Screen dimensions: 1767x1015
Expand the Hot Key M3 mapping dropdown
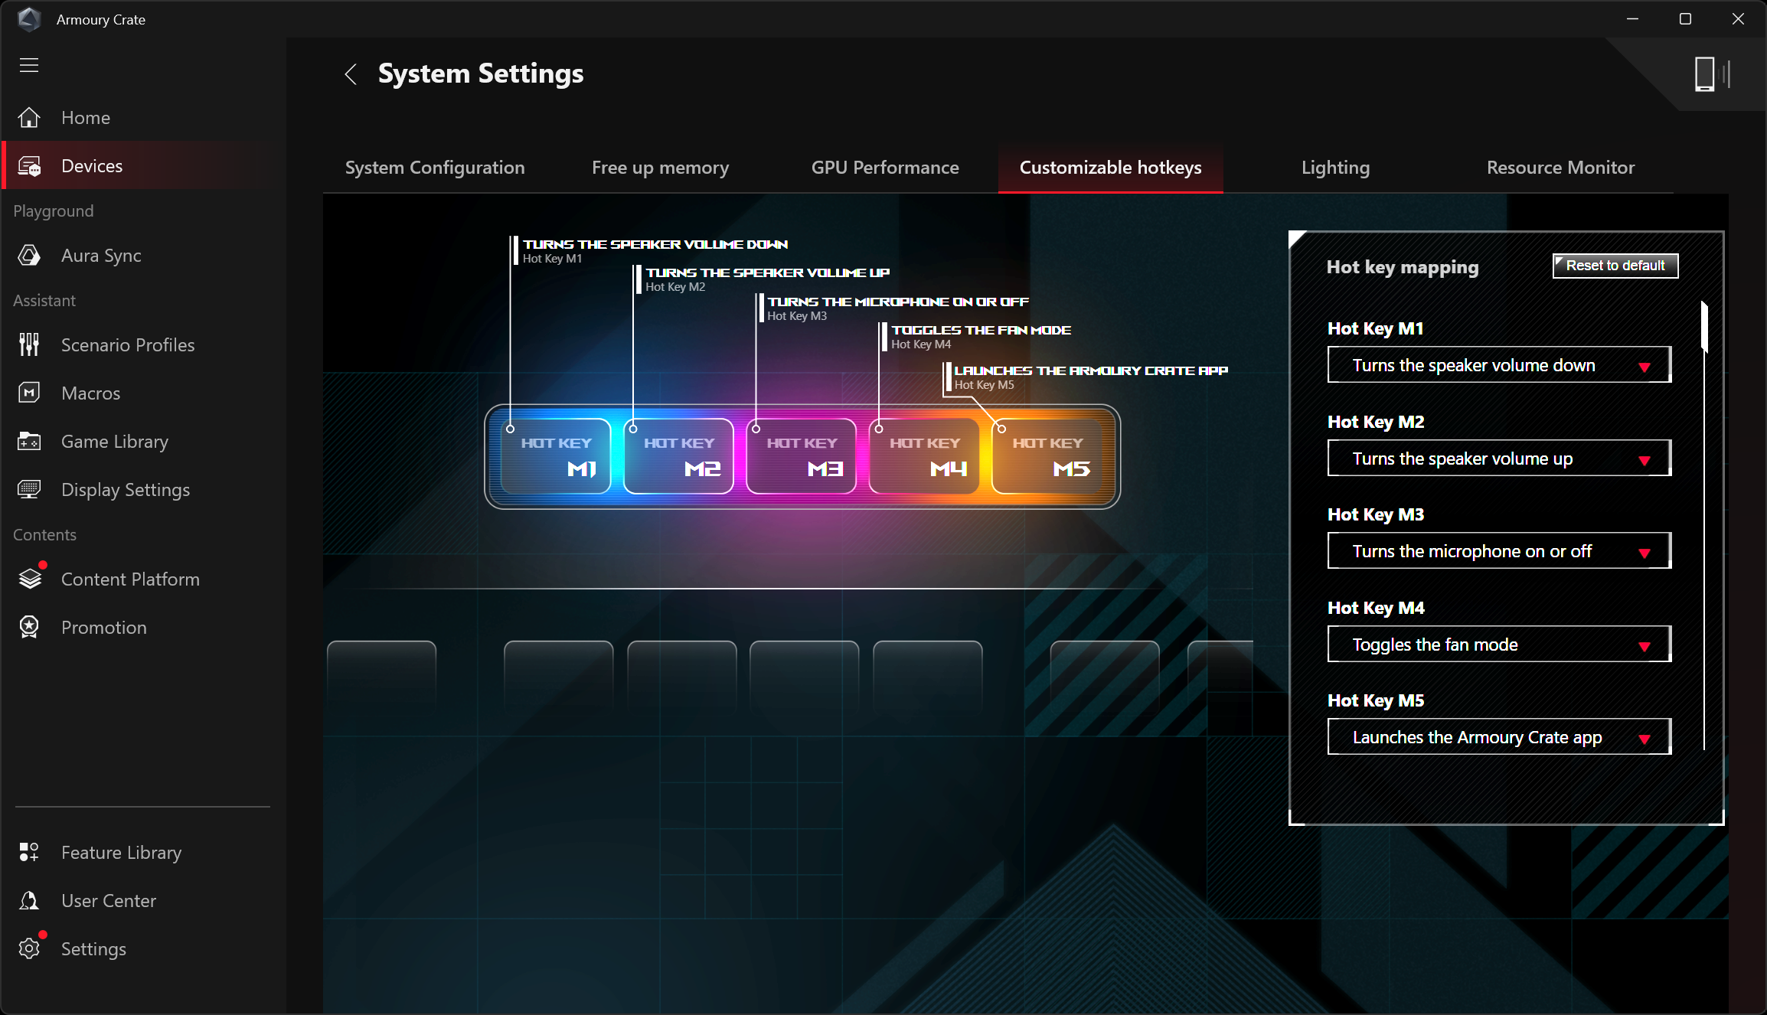point(1498,551)
